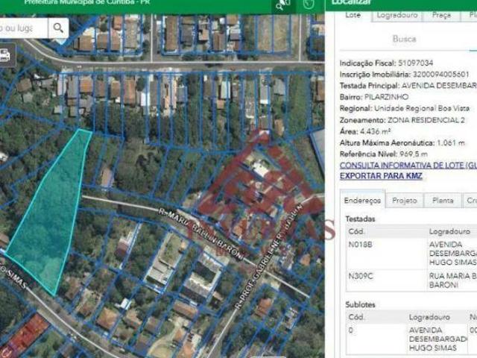Show the Planta tab
Viewport: 477px width, 358px height.
[443, 201]
